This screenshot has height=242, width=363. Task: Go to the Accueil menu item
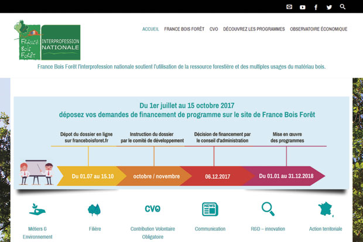point(150,29)
